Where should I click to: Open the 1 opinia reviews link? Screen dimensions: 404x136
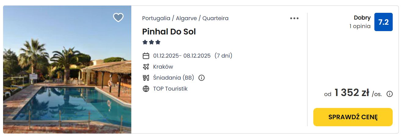click(x=360, y=26)
